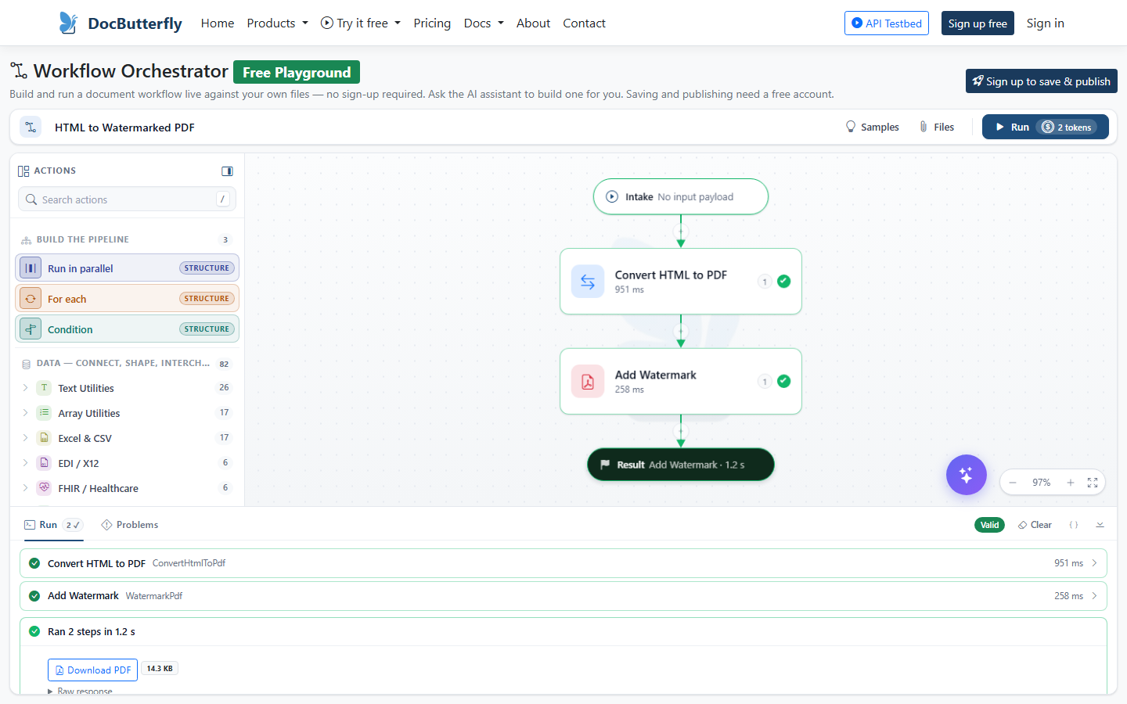Viewport: 1127px width, 704px height.
Task: Open the JSON braces view icon
Action: [x=1074, y=525]
